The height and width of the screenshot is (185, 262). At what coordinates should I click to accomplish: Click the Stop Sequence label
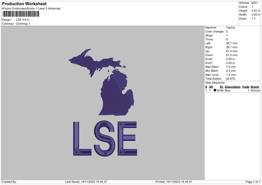point(215,83)
